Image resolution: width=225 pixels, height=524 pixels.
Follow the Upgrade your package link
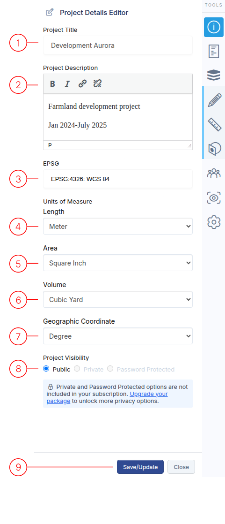point(107,398)
